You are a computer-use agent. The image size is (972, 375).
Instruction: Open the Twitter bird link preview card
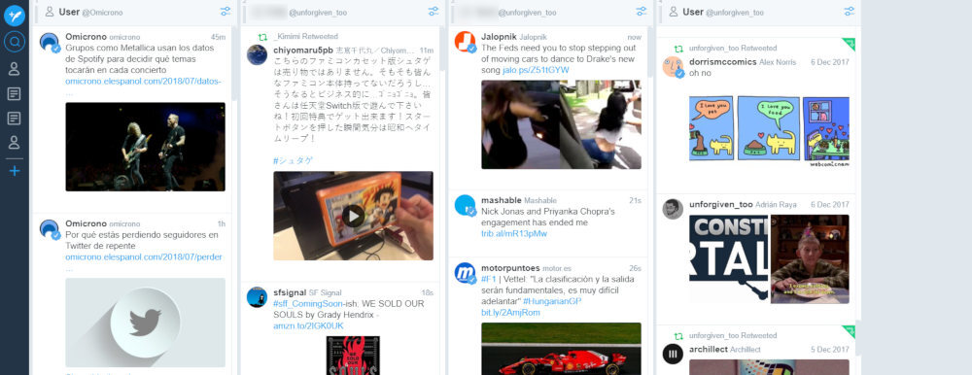(x=145, y=323)
